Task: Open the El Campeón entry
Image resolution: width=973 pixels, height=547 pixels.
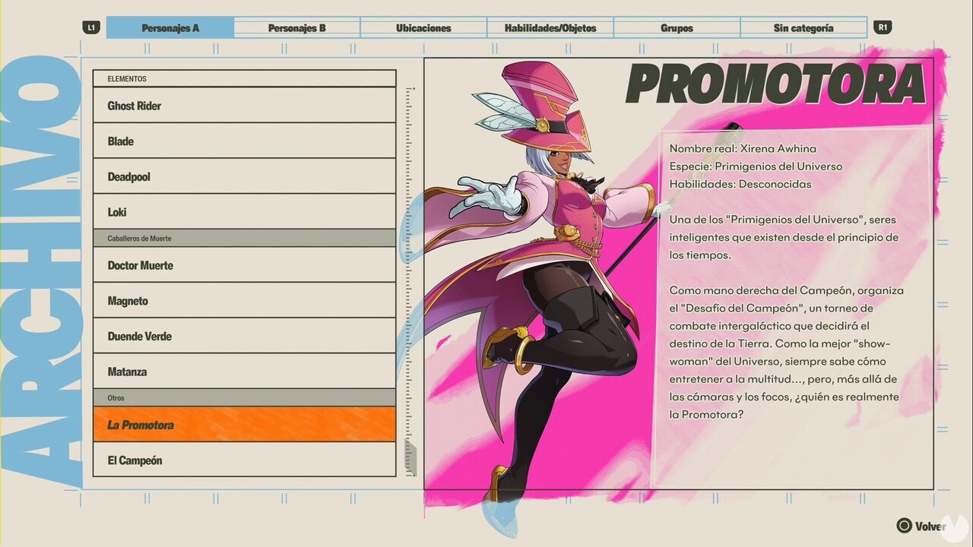Action: click(244, 460)
